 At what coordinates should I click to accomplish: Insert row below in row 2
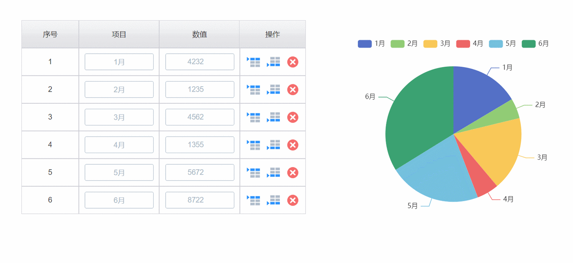(273, 89)
